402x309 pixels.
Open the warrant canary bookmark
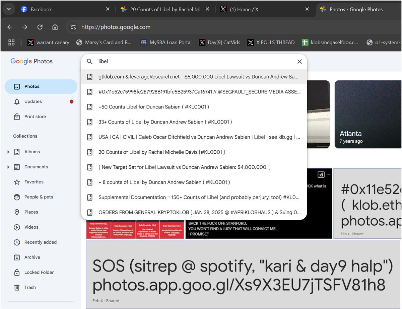[x=49, y=42]
